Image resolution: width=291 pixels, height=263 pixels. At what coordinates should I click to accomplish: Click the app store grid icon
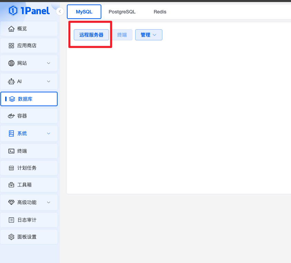pyautogui.click(x=11, y=45)
